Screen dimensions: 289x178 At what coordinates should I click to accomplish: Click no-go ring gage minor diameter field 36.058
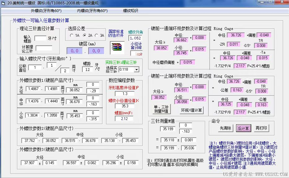point(182,101)
